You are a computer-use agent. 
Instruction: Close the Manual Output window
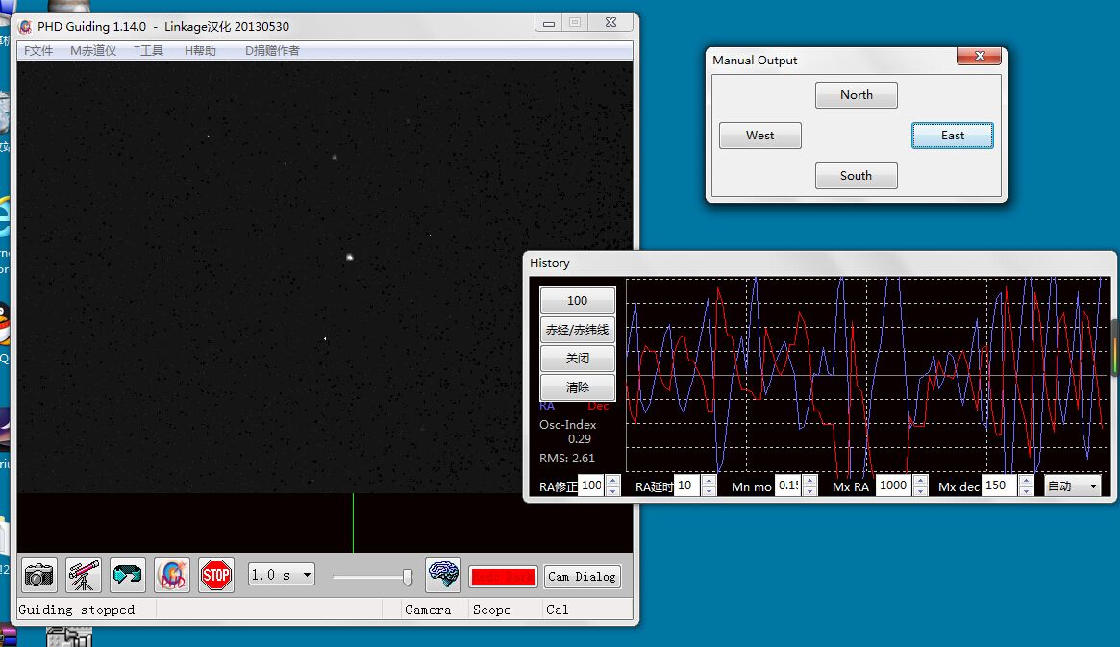point(980,56)
